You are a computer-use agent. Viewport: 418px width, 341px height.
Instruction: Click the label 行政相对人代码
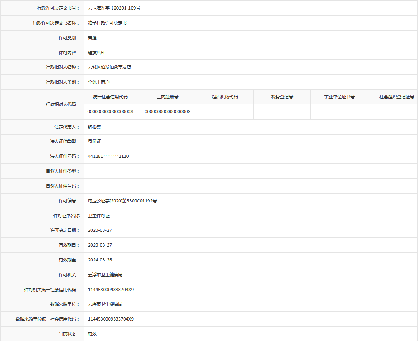[x=62, y=104]
